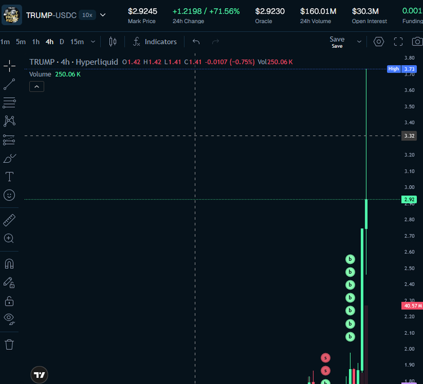Viewport: 423px width, 384px height.
Task: Click the Save layout button
Action: coord(337,42)
